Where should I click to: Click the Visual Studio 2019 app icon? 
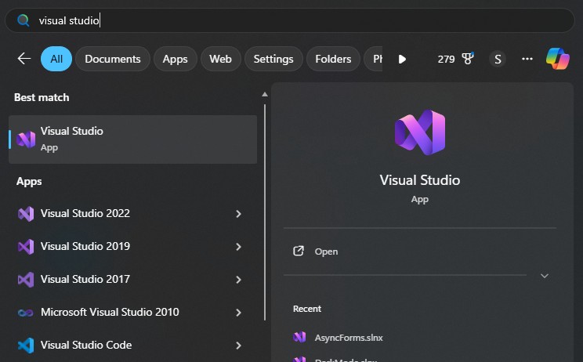click(x=26, y=246)
